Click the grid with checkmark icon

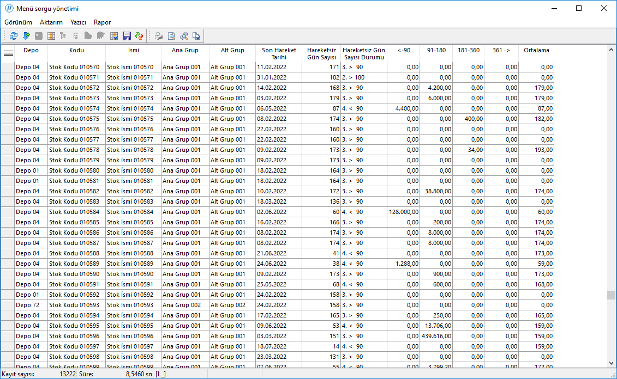click(x=114, y=36)
